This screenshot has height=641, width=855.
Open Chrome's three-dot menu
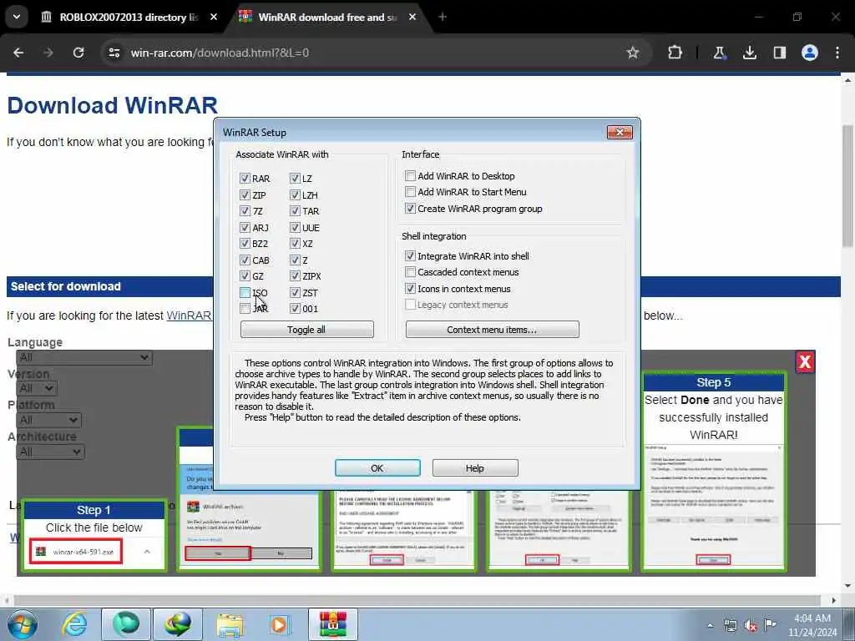837,53
